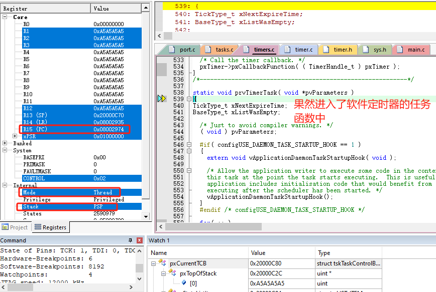Click the pxCurrentTCB struct icon
The image size is (436, 292).
coord(162,262)
